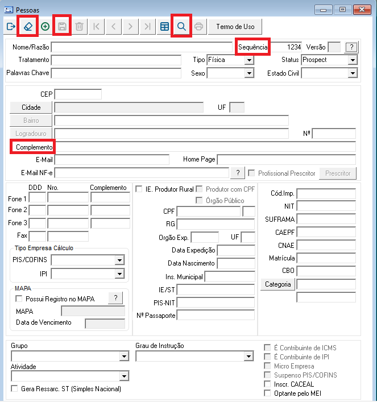The width and height of the screenshot is (377, 402).
Task: Click the Nº Passaporte input field
Action: (216, 315)
